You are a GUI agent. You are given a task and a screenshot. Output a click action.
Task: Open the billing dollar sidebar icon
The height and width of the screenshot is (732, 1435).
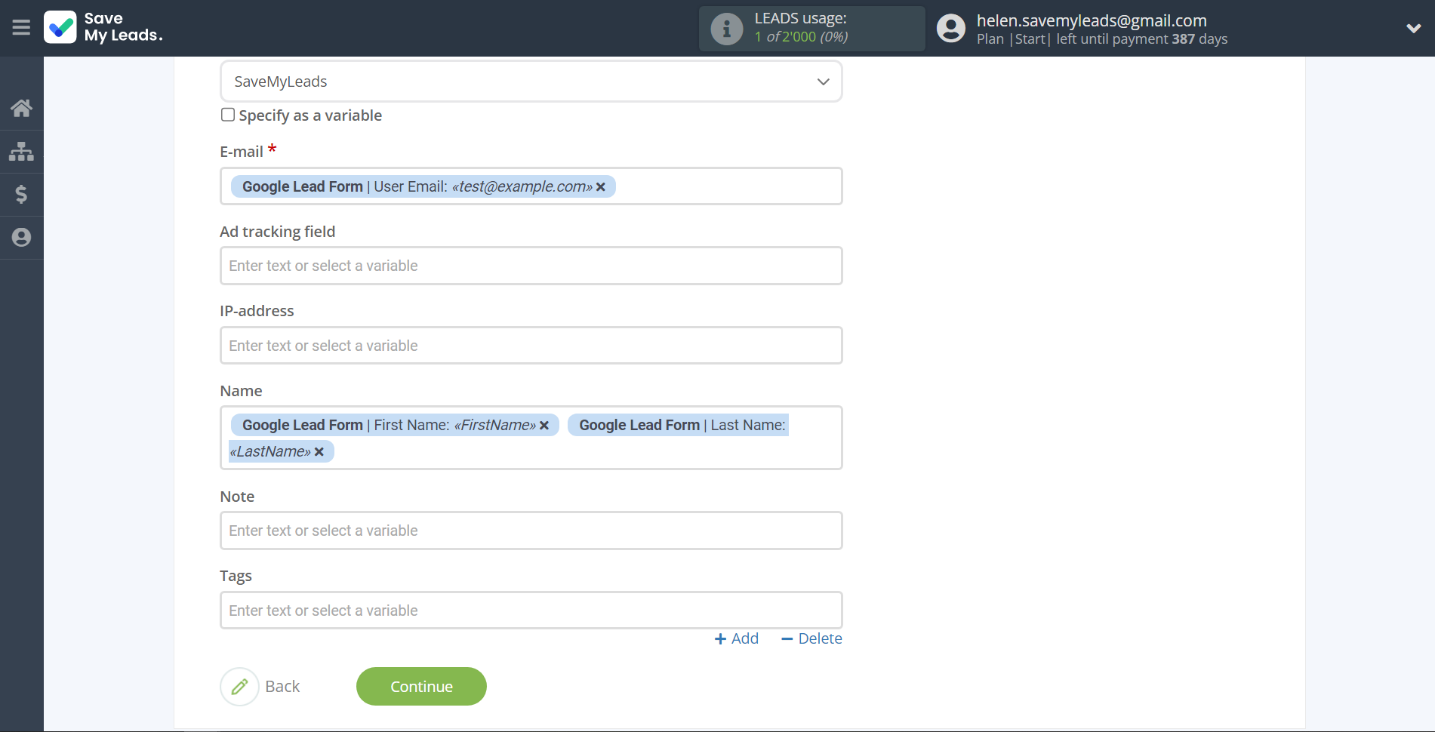click(21, 194)
